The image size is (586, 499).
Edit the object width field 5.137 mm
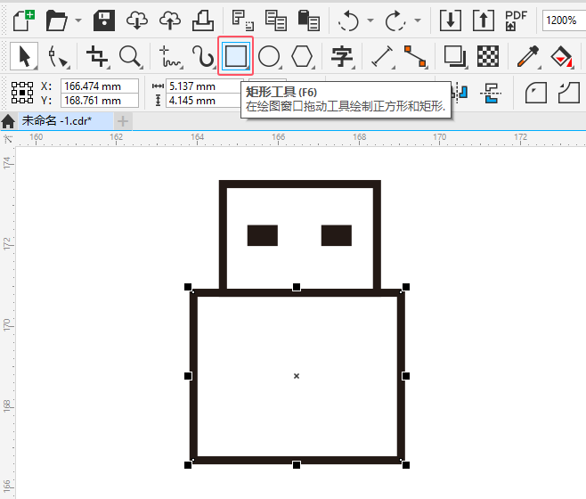coord(204,86)
